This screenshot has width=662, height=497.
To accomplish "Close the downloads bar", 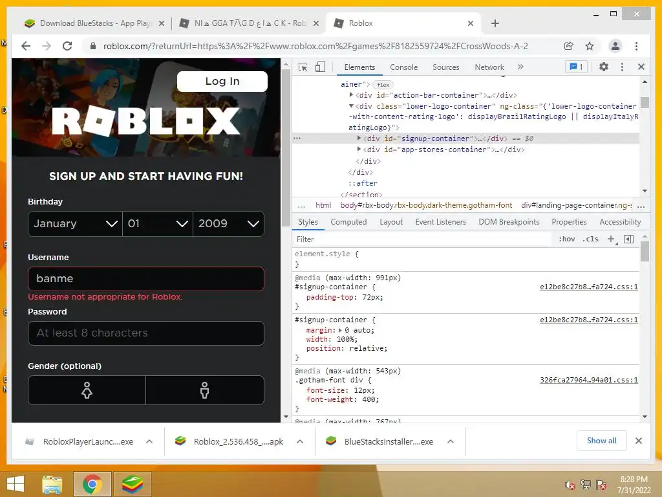I will point(639,441).
